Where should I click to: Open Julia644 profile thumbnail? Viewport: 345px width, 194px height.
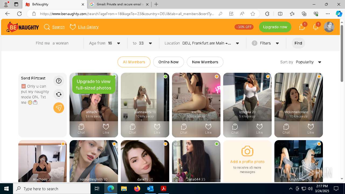coord(196,161)
